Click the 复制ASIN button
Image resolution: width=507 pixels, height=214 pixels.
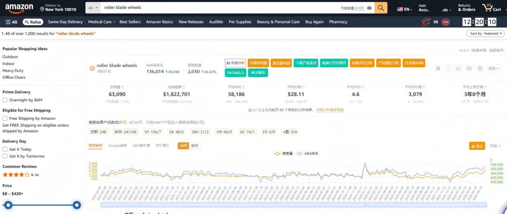pos(414,63)
